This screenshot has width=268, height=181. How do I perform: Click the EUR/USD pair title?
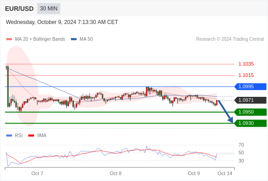20,9
